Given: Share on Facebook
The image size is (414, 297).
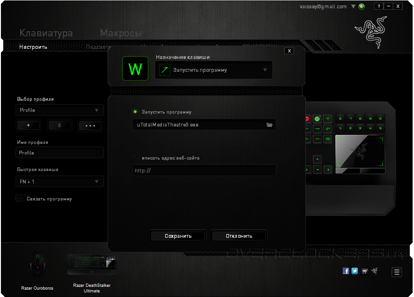Looking at the screenshot, I should [345, 271].
